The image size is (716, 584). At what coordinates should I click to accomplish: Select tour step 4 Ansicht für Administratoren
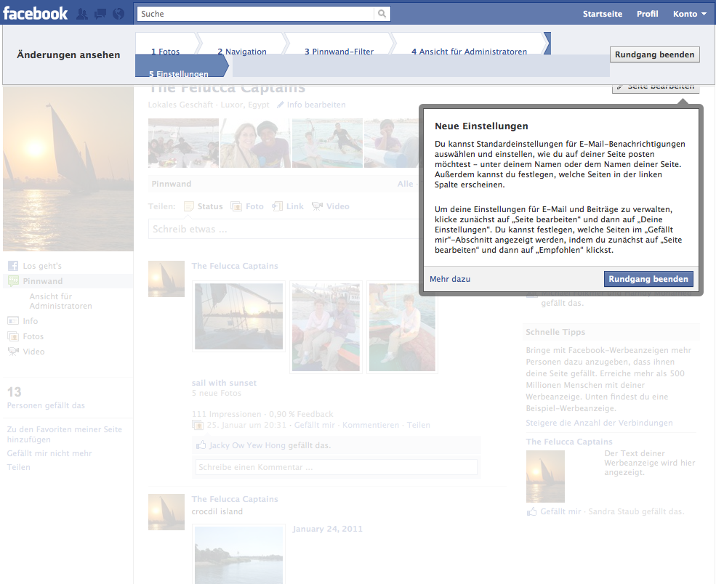coord(470,52)
